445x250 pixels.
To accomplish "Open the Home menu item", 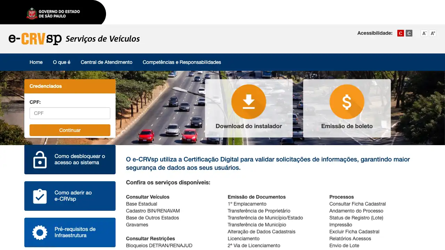I will (x=36, y=62).
